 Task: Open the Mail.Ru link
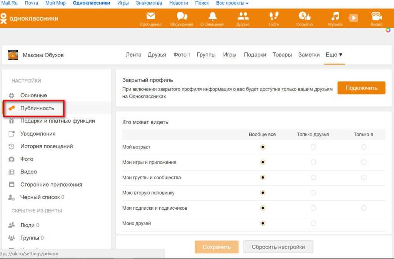click(9, 3)
